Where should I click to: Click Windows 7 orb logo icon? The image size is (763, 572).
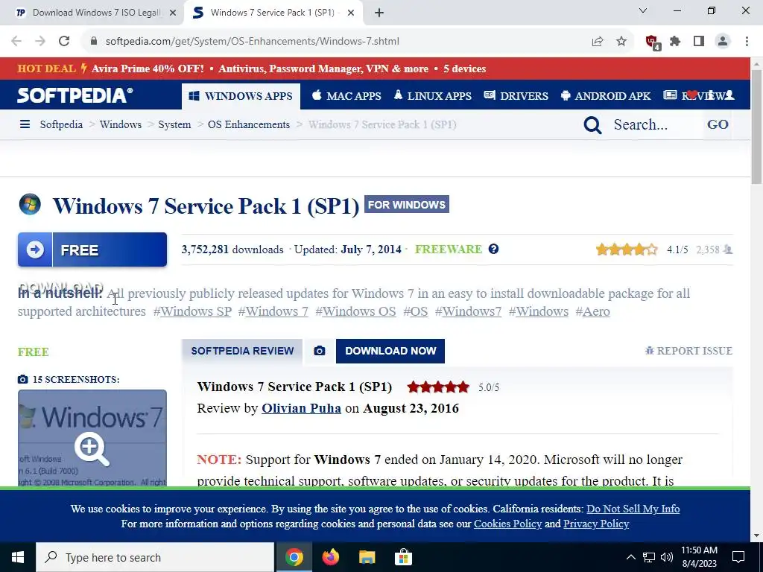pyautogui.click(x=30, y=204)
